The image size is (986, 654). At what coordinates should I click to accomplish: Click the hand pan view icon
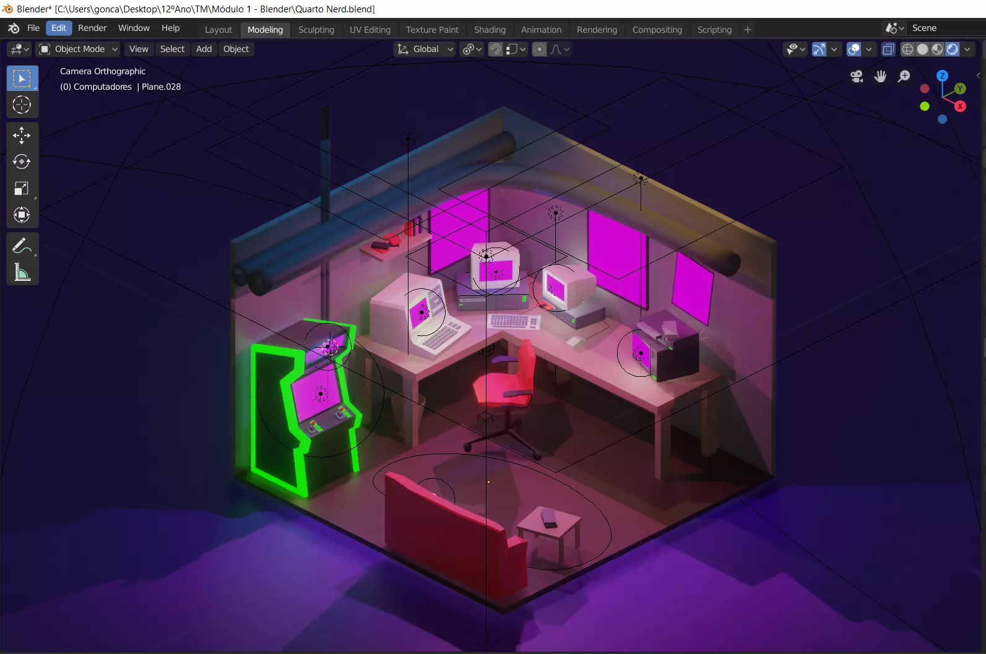coord(880,76)
